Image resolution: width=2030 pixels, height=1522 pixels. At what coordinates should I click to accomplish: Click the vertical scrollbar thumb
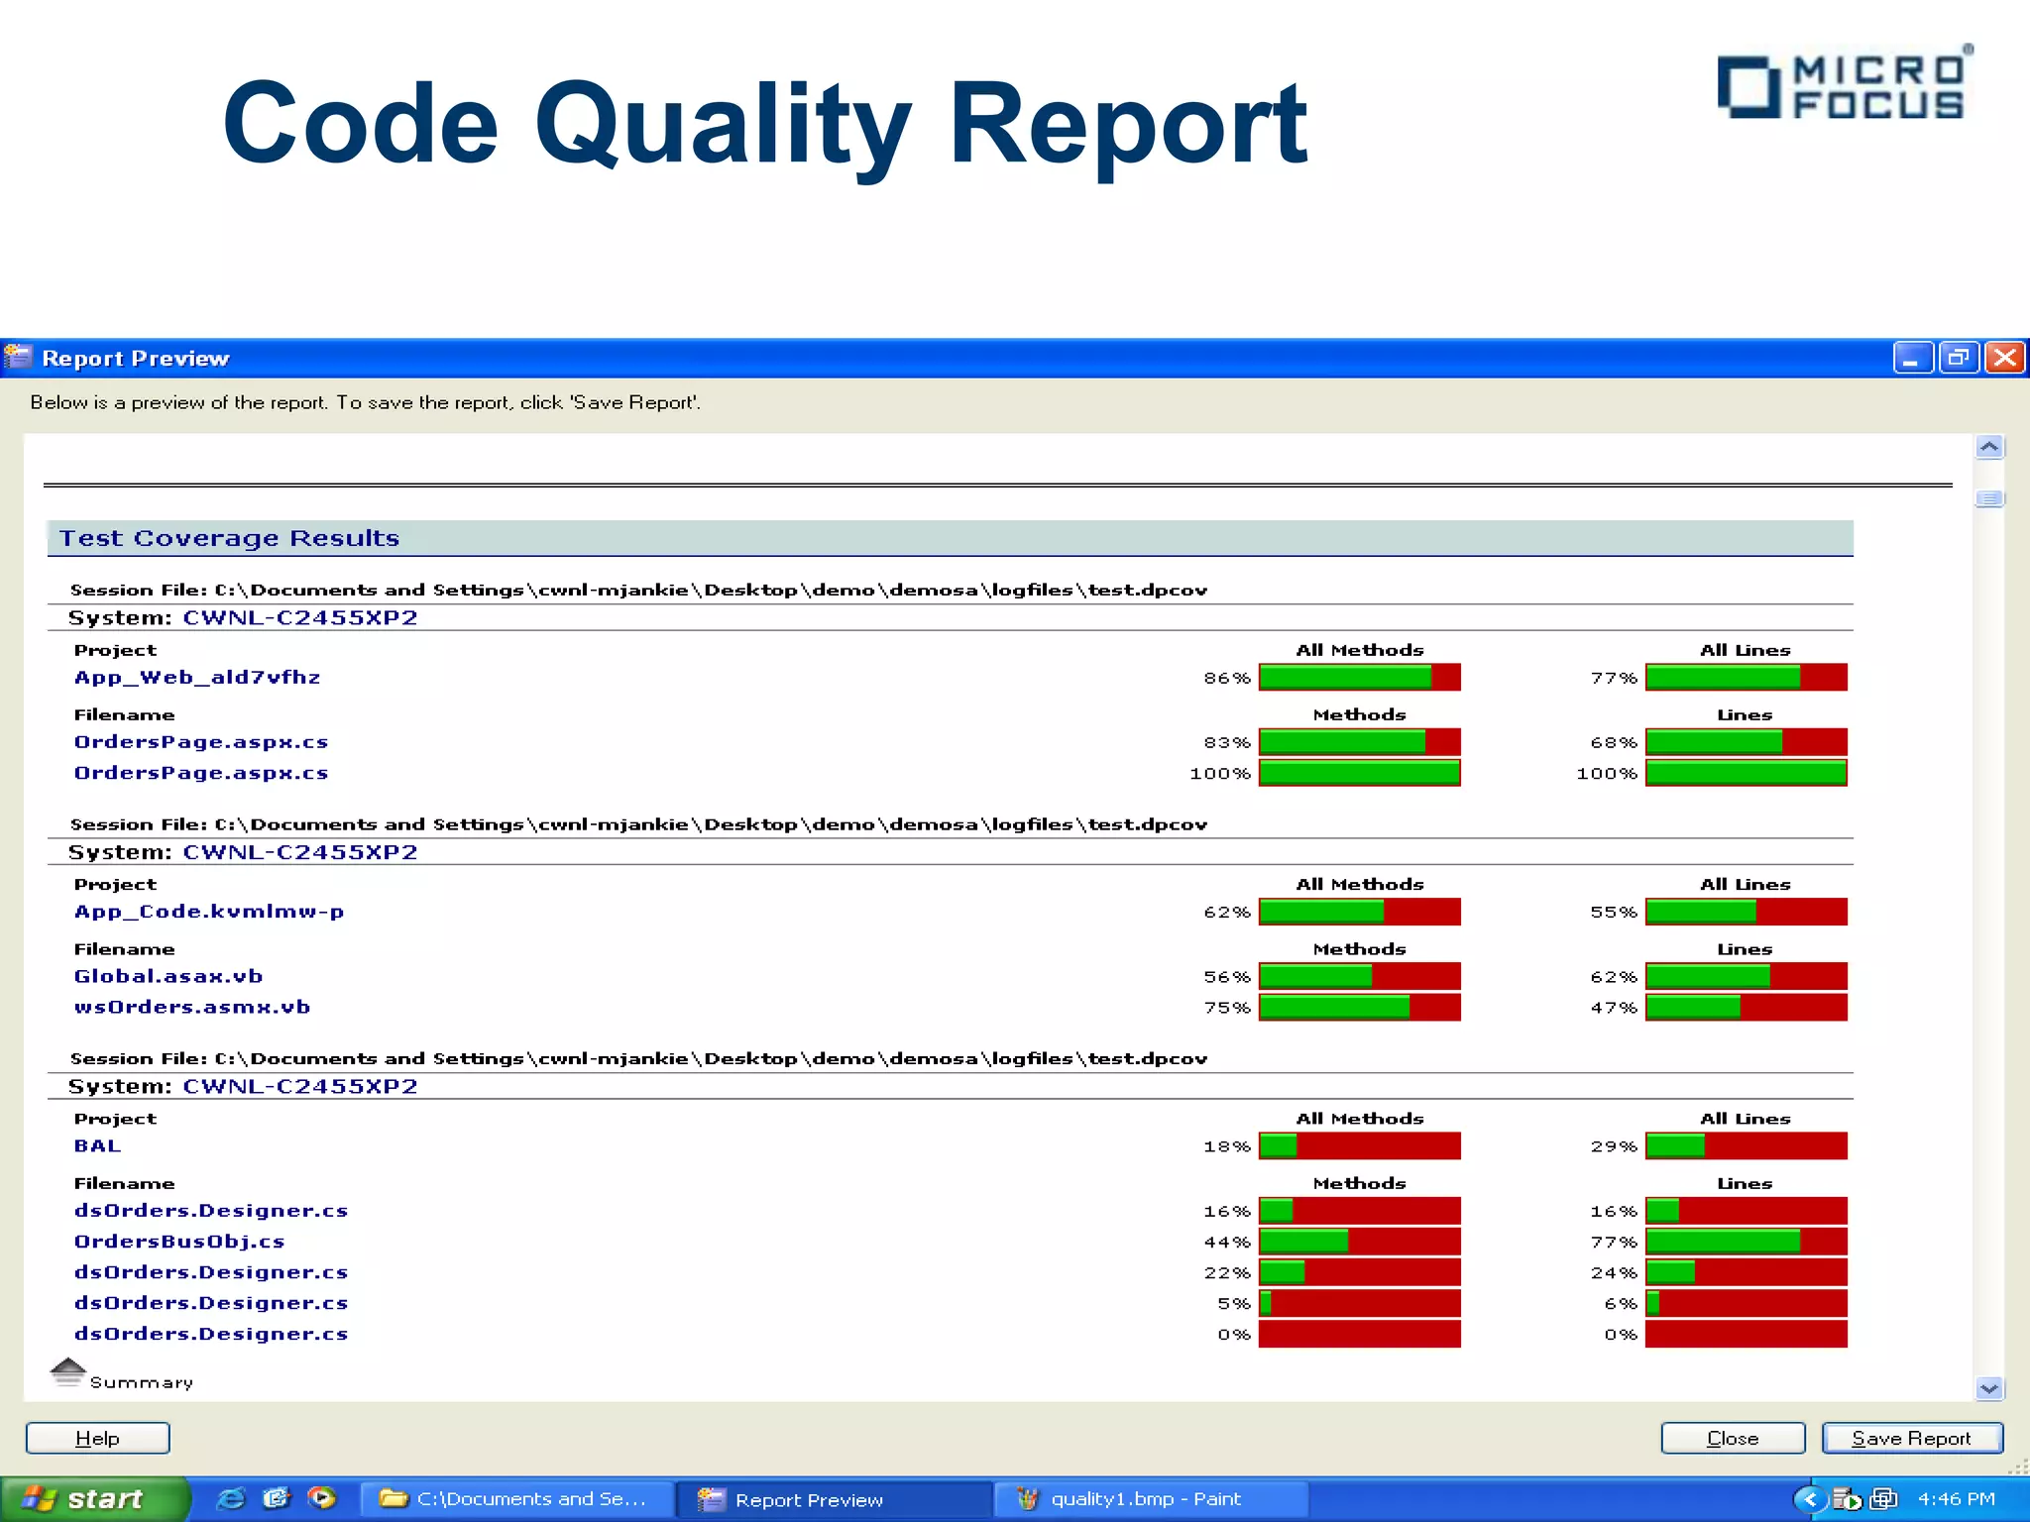click(x=1989, y=498)
